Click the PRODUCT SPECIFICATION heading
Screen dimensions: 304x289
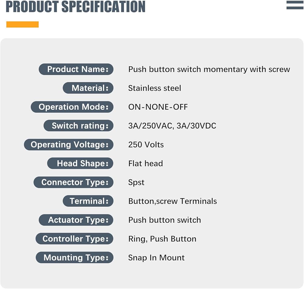click(76, 7)
